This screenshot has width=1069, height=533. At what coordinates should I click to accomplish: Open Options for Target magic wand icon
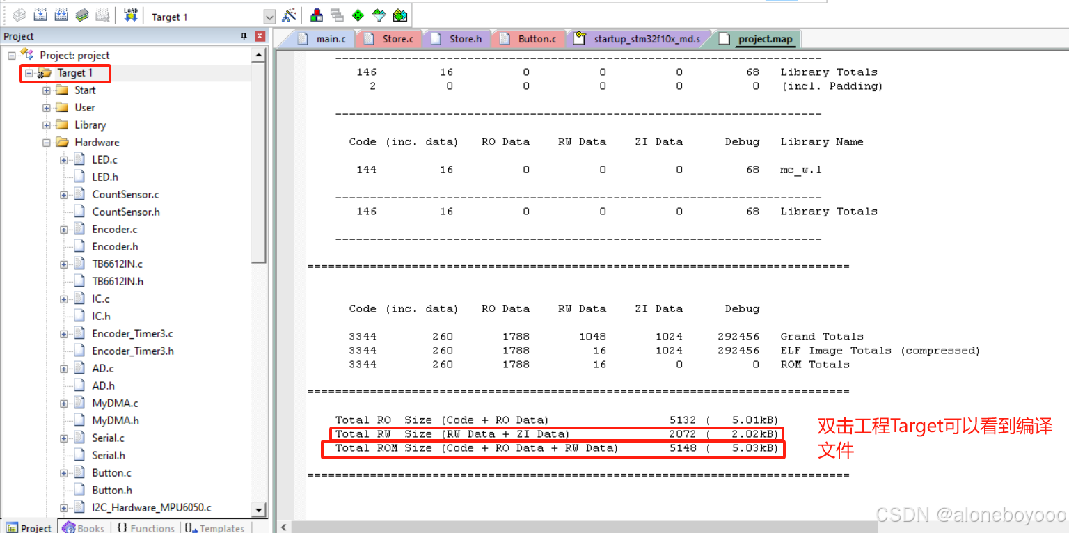290,15
